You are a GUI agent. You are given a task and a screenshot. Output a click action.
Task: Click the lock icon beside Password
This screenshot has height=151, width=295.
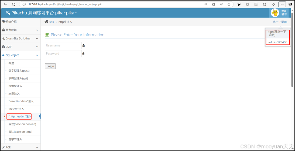click(83, 53)
